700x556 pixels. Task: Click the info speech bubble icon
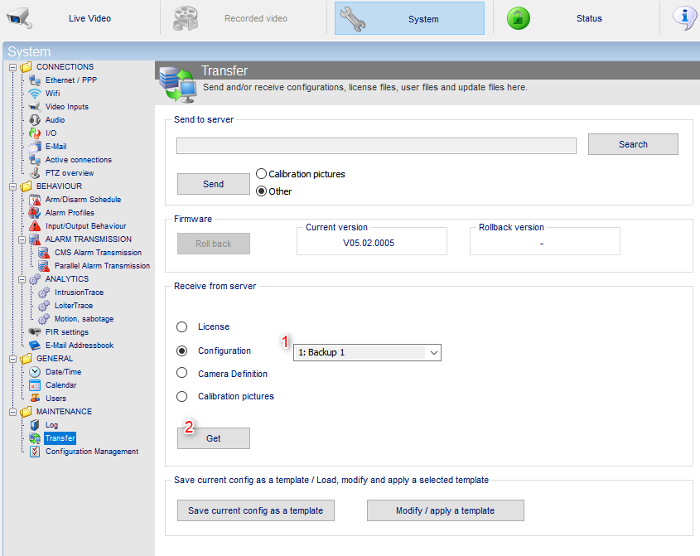tap(684, 18)
